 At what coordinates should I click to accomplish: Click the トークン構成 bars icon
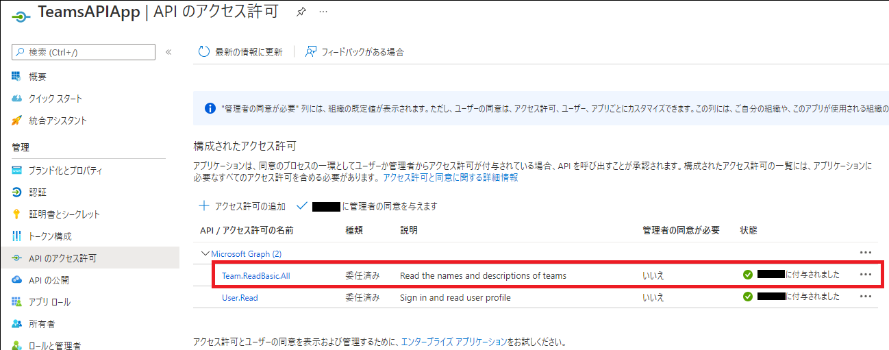click(x=17, y=236)
